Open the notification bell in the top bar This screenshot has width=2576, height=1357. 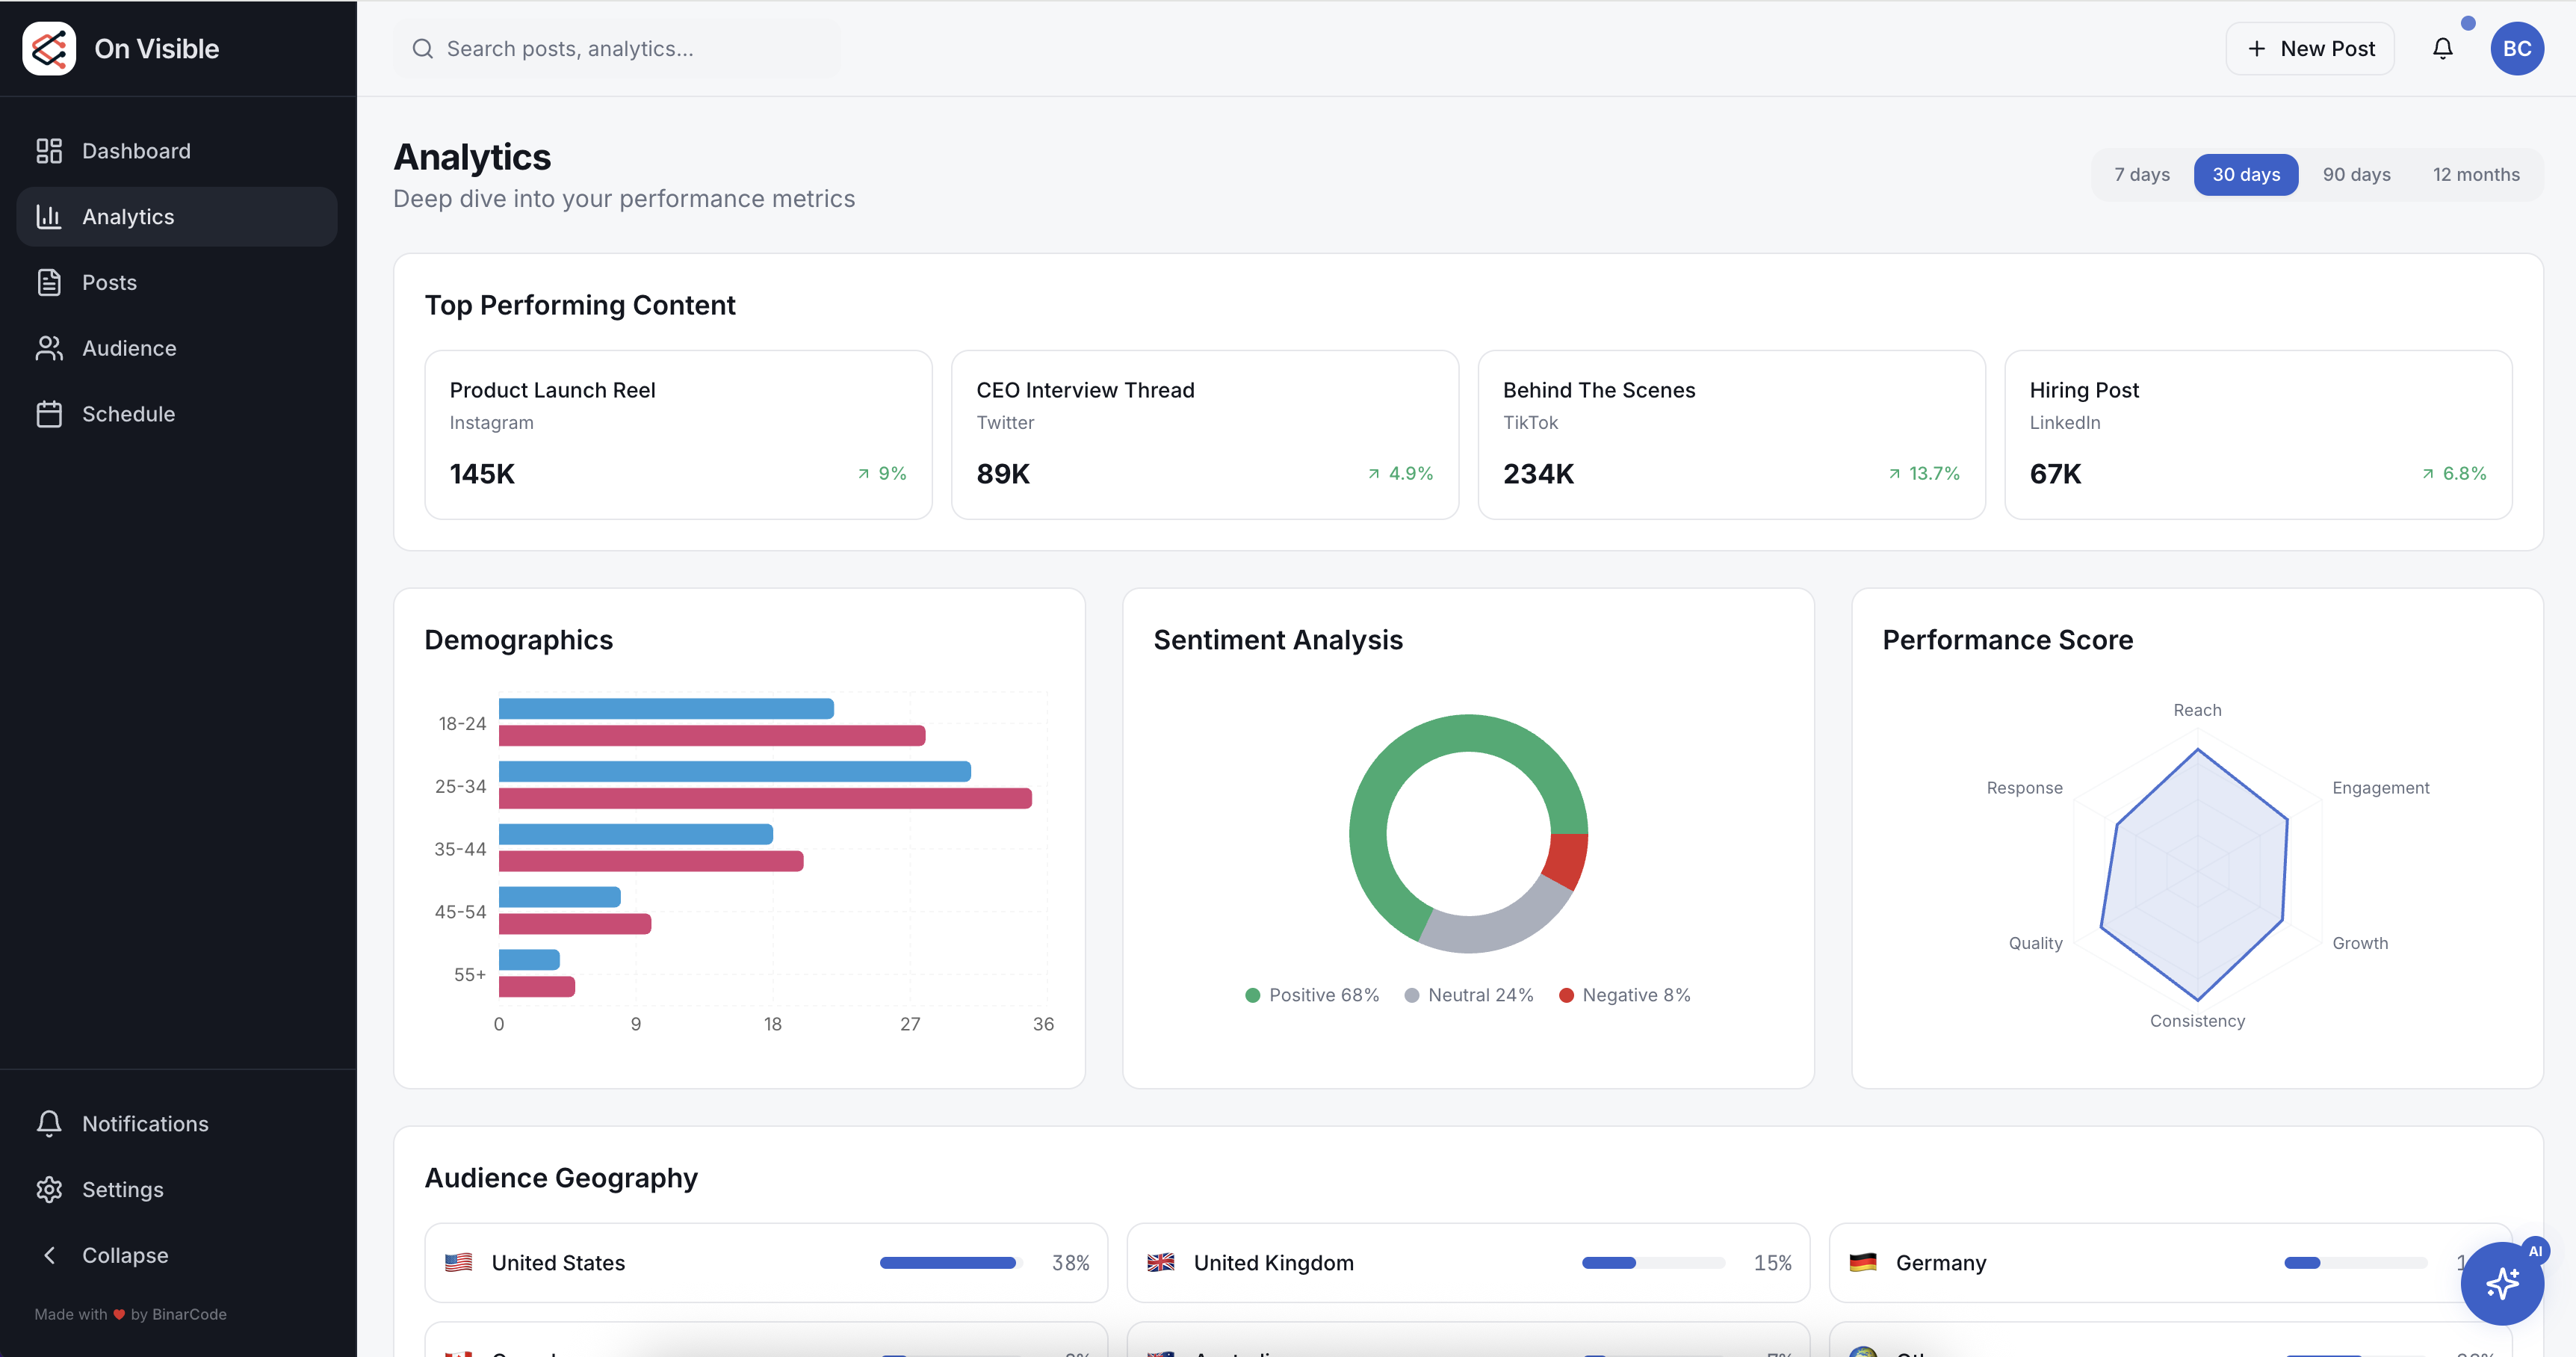point(2443,48)
